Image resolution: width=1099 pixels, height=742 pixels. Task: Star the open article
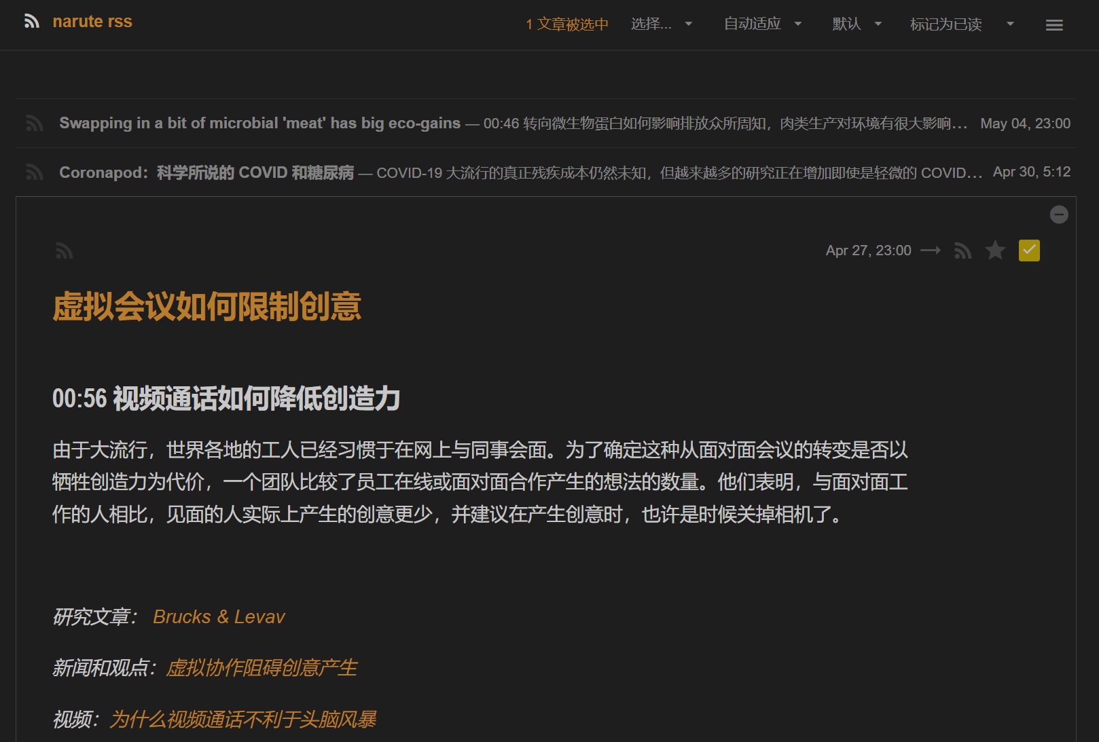995,251
